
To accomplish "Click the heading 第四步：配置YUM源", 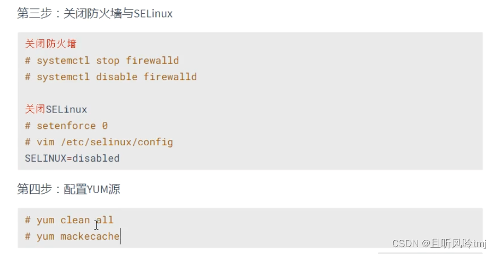I will (68, 189).
